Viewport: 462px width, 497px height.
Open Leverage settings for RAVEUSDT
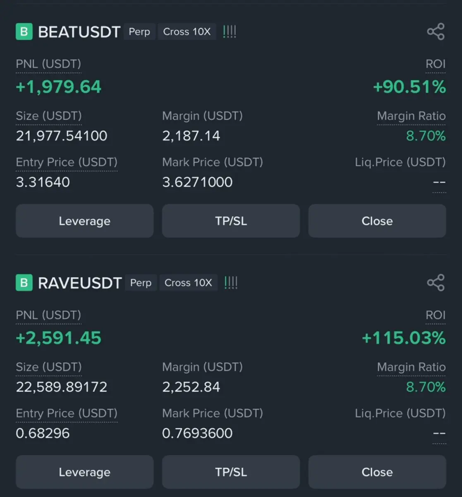[x=84, y=472]
